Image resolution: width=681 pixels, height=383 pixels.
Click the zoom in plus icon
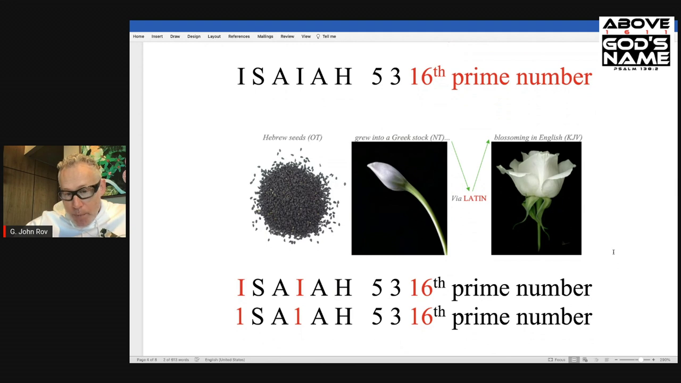[653, 360]
